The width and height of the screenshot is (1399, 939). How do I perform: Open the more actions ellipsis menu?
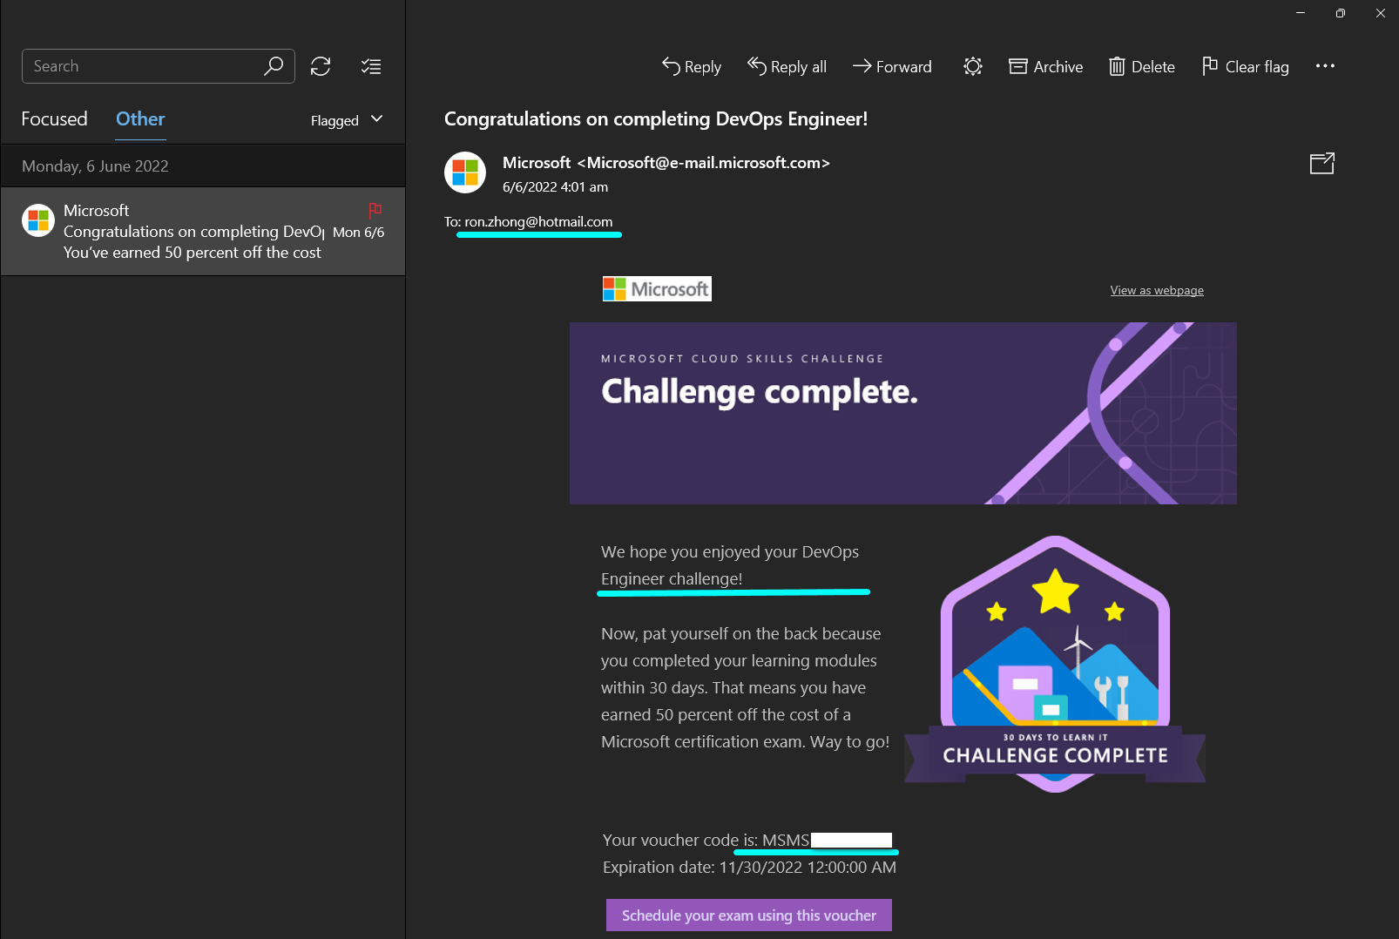tap(1325, 66)
